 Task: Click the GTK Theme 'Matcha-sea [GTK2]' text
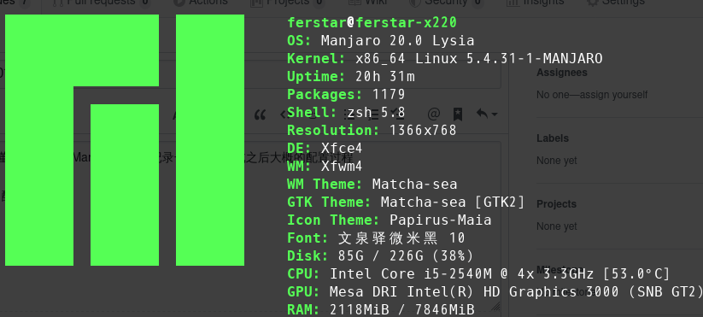453,203
